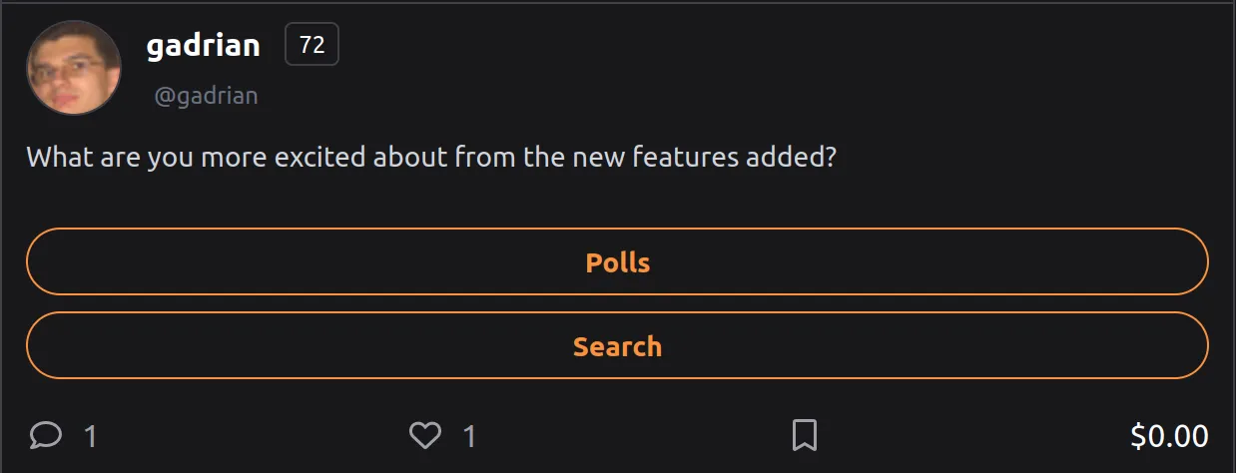
Task: Open the post by clicking its question text
Action: click(430, 158)
